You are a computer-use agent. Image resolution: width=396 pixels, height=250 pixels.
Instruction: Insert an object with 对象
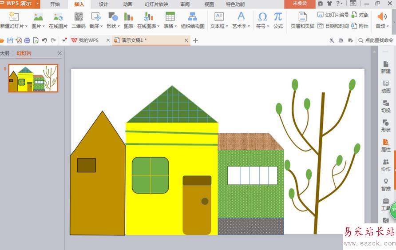click(360, 15)
